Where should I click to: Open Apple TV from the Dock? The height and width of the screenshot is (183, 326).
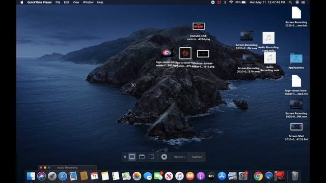point(211,176)
